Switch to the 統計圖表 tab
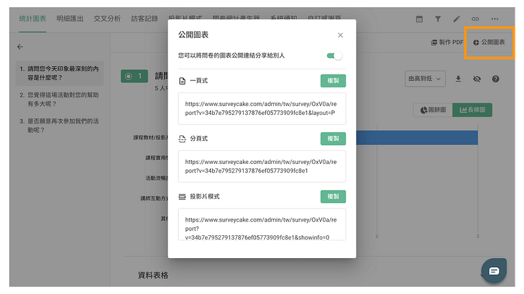This screenshot has height=294, width=524. (x=32, y=19)
